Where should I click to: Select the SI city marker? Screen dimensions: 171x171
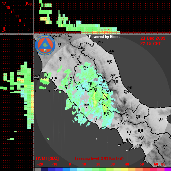[60, 60]
